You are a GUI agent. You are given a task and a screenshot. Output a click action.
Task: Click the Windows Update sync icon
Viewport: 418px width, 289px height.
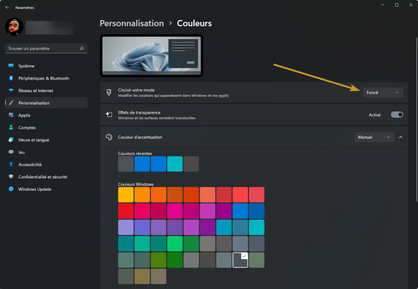(11, 189)
